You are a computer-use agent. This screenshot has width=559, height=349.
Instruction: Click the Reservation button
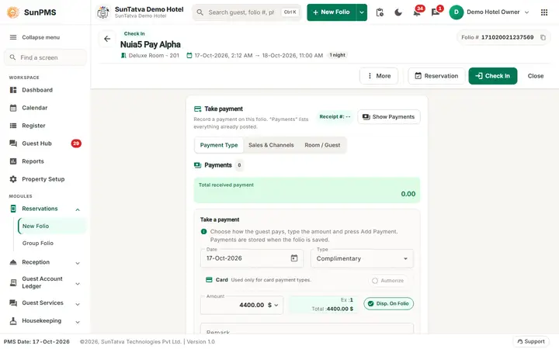436,76
